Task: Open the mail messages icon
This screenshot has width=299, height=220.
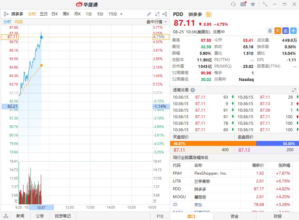Action: (243, 4)
